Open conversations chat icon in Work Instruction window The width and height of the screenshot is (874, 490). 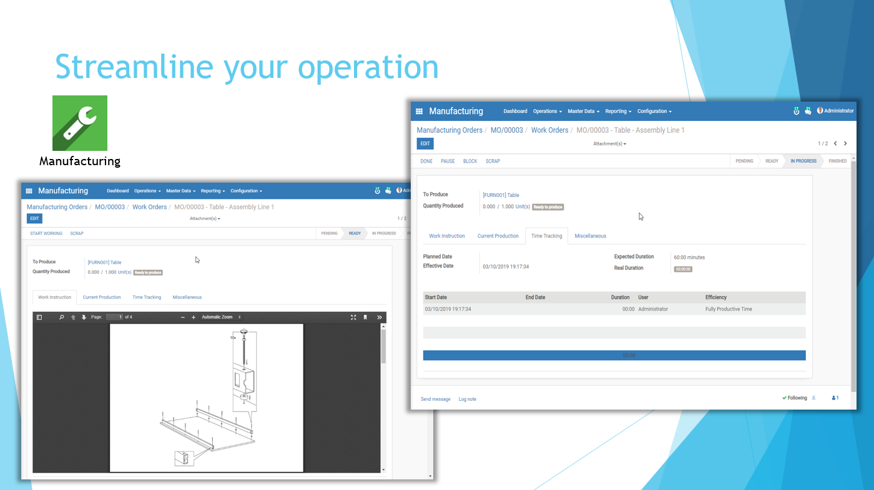pos(388,191)
